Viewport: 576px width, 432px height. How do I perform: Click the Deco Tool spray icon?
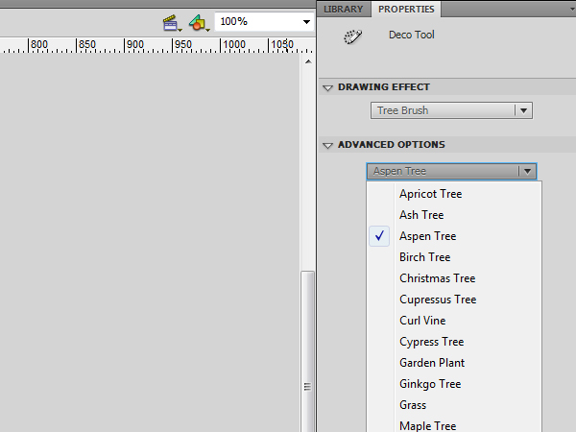point(352,36)
